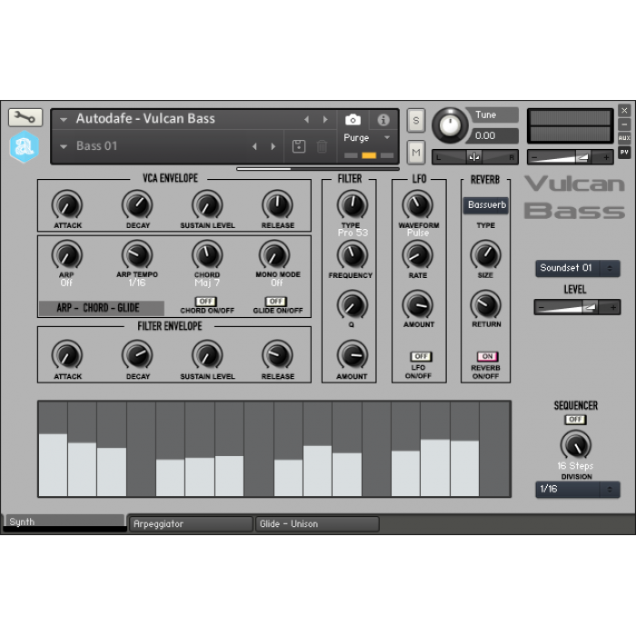The image size is (636, 636).
Task: Switch to the Arpeggiator tab
Action: pos(191,524)
